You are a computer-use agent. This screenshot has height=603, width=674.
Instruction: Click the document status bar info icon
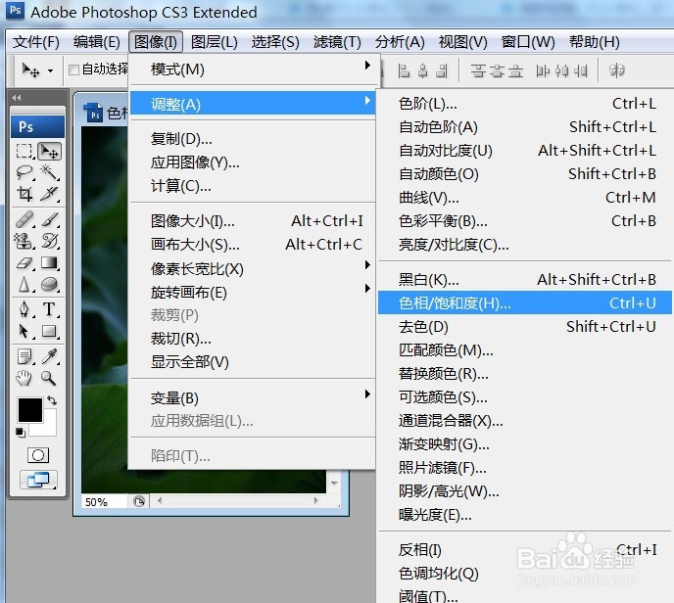pos(139,501)
